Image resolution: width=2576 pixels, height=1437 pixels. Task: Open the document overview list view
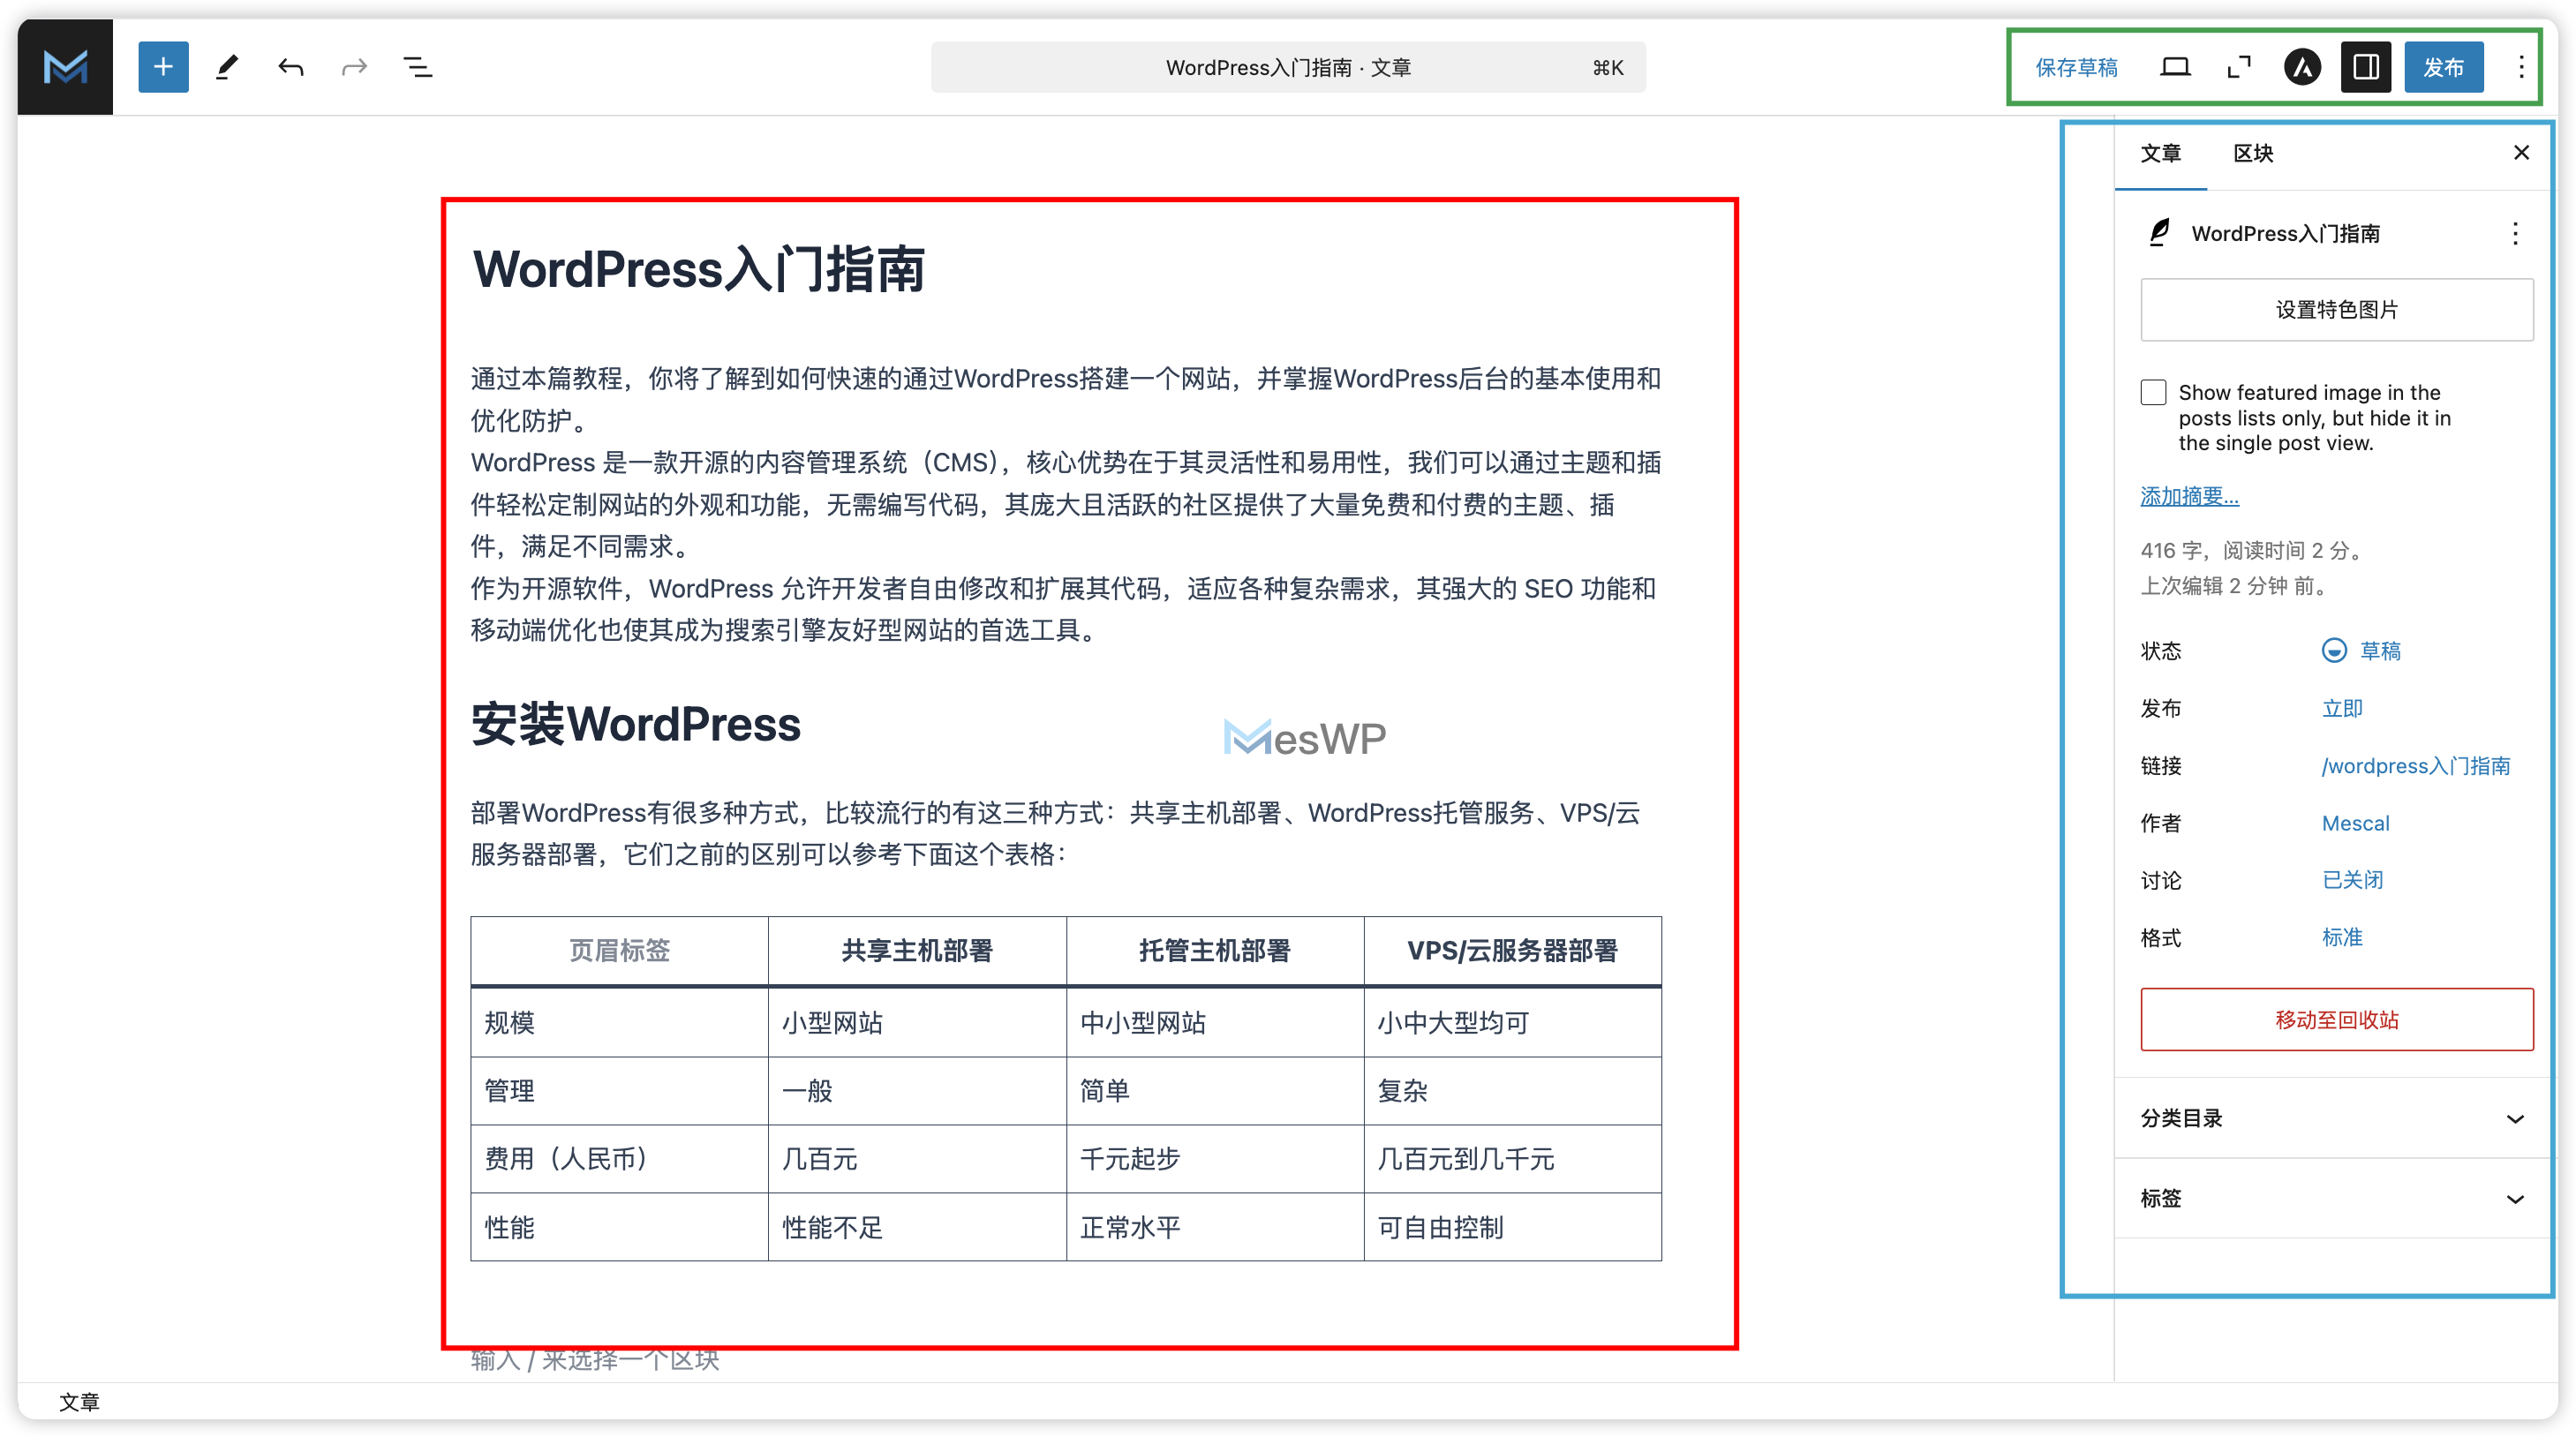coord(418,67)
